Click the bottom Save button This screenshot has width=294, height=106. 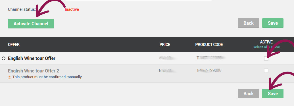273,93
